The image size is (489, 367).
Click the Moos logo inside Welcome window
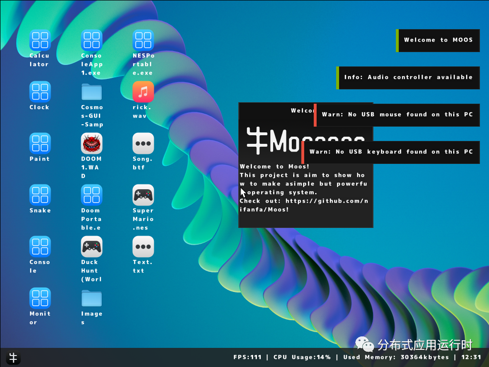tap(275, 140)
